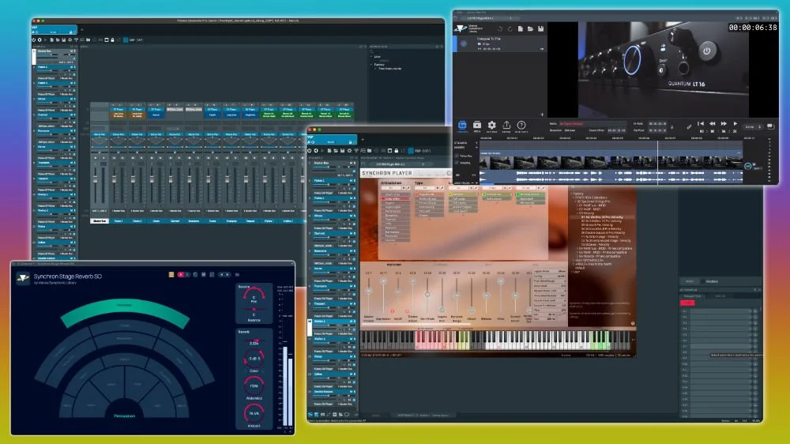Screen dimensions: 790x444
Task: Select Percussion center stage segment
Action: [x=125, y=409]
